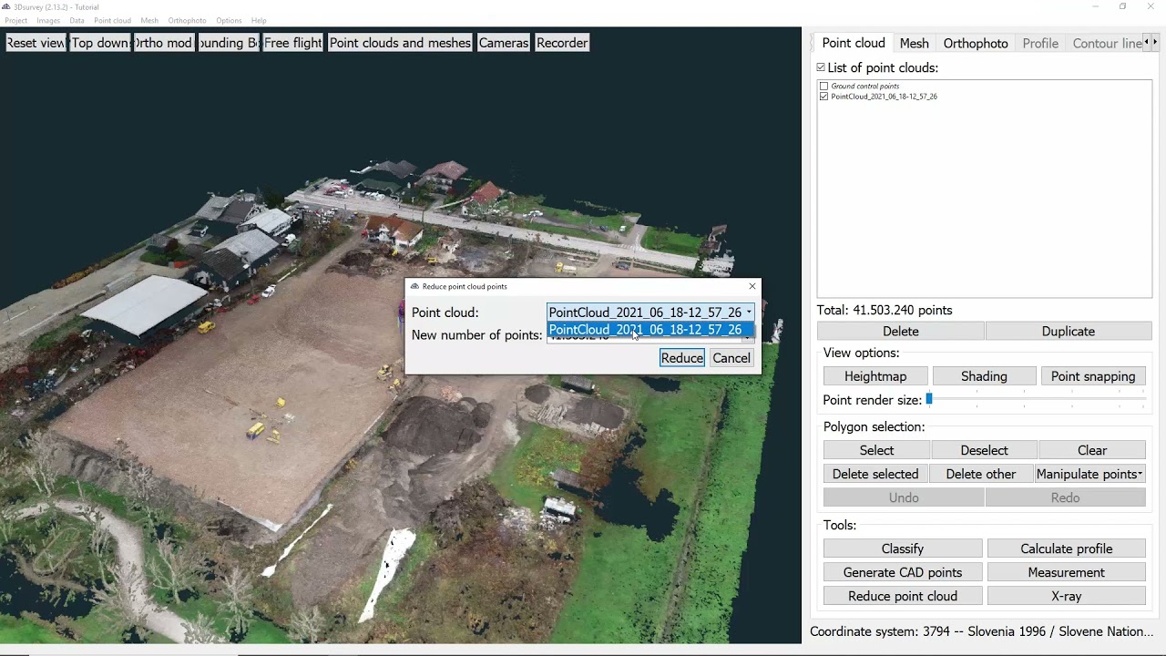Toggle Heightmap view option
Screen dimensions: 1166x656
point(875,376)
